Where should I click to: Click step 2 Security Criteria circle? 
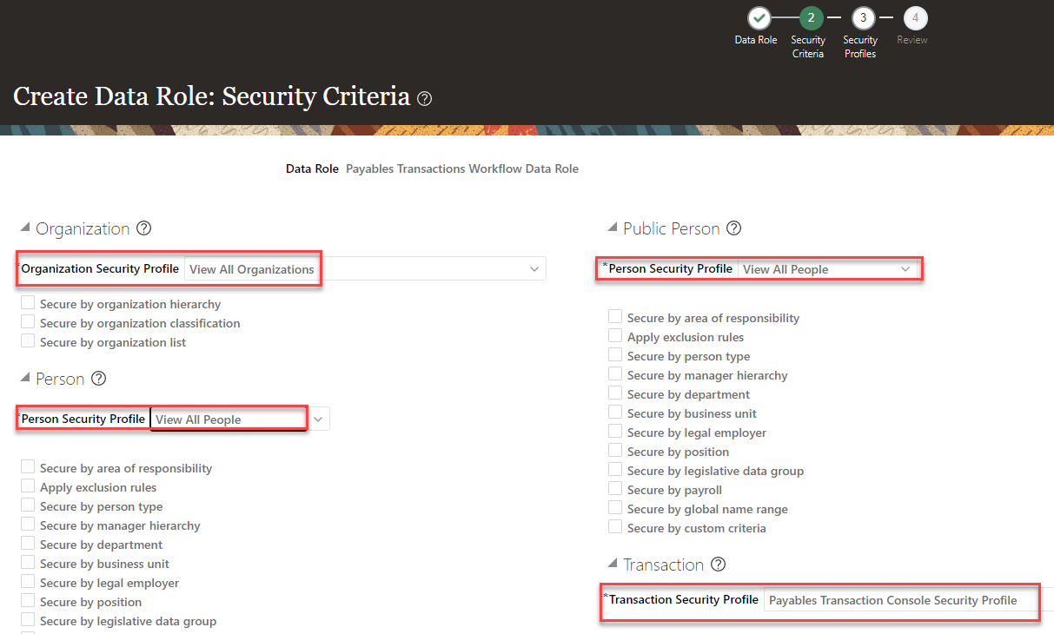(811, 17)
